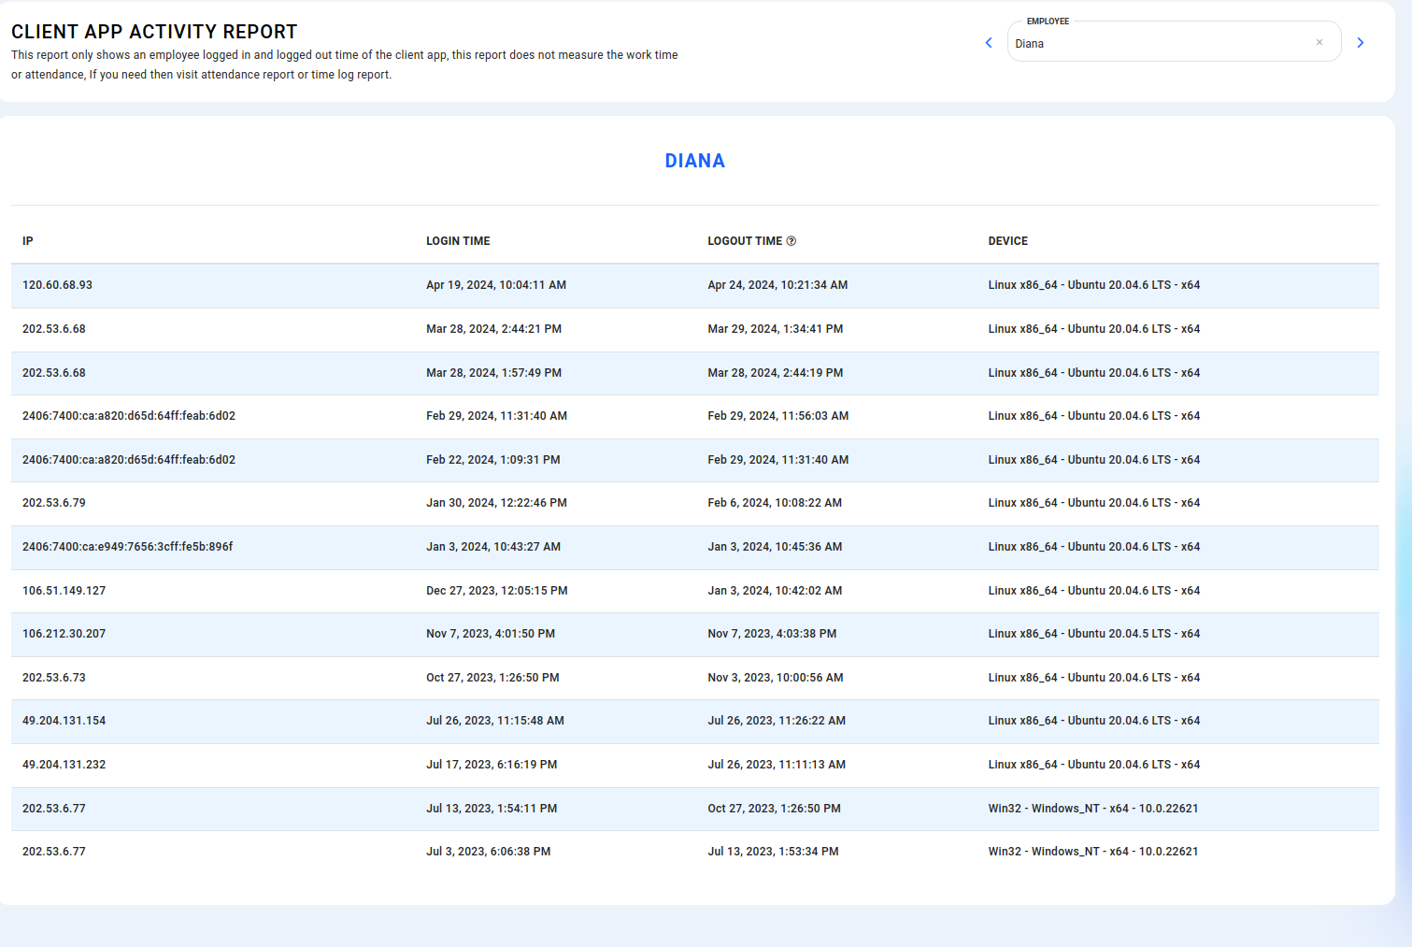1412x947 pixels.
Task: Go to previous employee using left chevron
Action: tap(989, 43)
